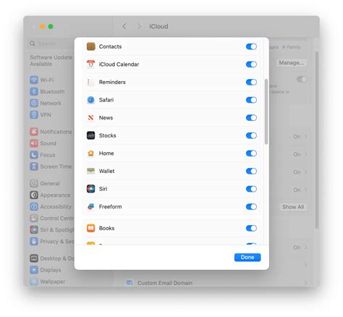Screen dimensions: 343x317
Task: Click the Siri icon in list
Action: coord(91,189)
